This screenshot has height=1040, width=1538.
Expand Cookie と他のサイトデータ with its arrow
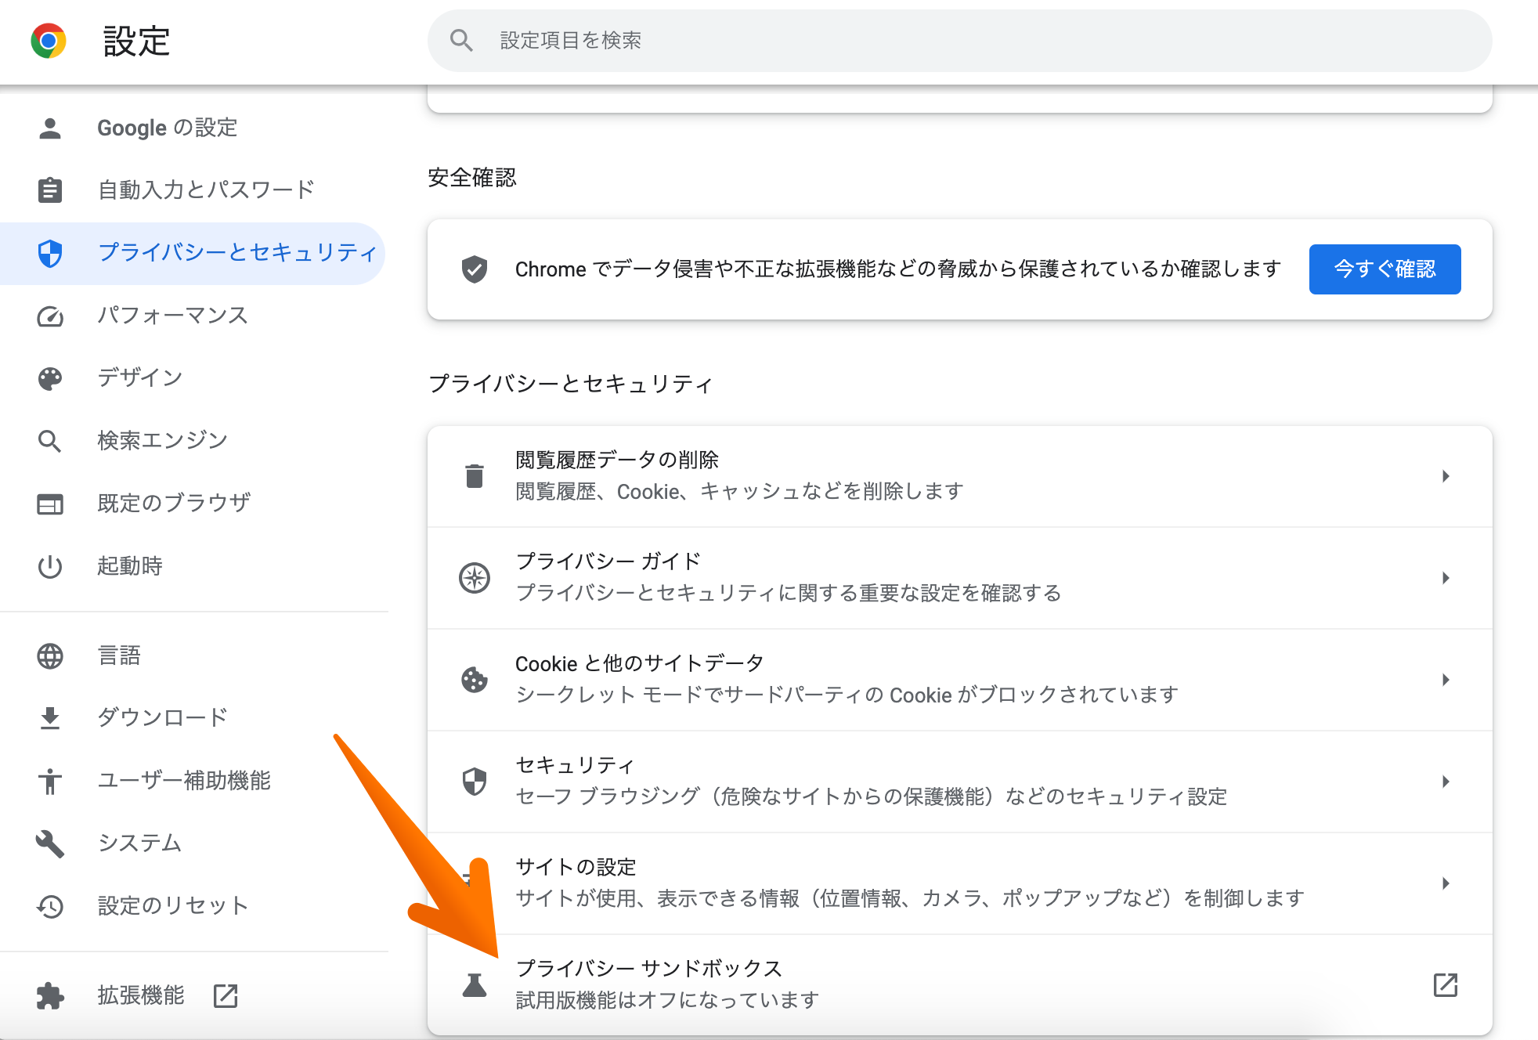pyautogui.click(x=1446, y=680)
